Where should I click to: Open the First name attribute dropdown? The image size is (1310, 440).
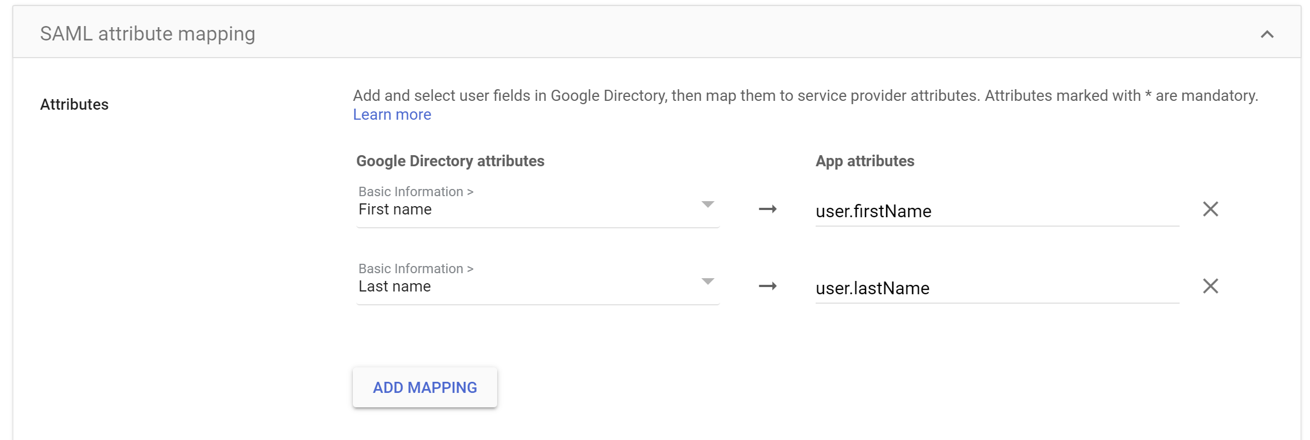click(x=538, y=205)
